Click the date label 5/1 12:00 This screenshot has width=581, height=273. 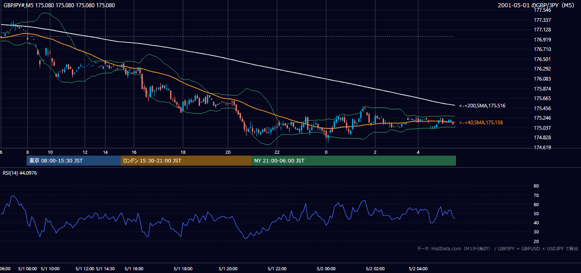pos(85,269)
